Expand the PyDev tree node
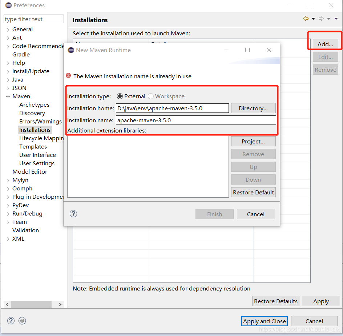Viewport: 343px width, 336px height. tap(8, 205)
